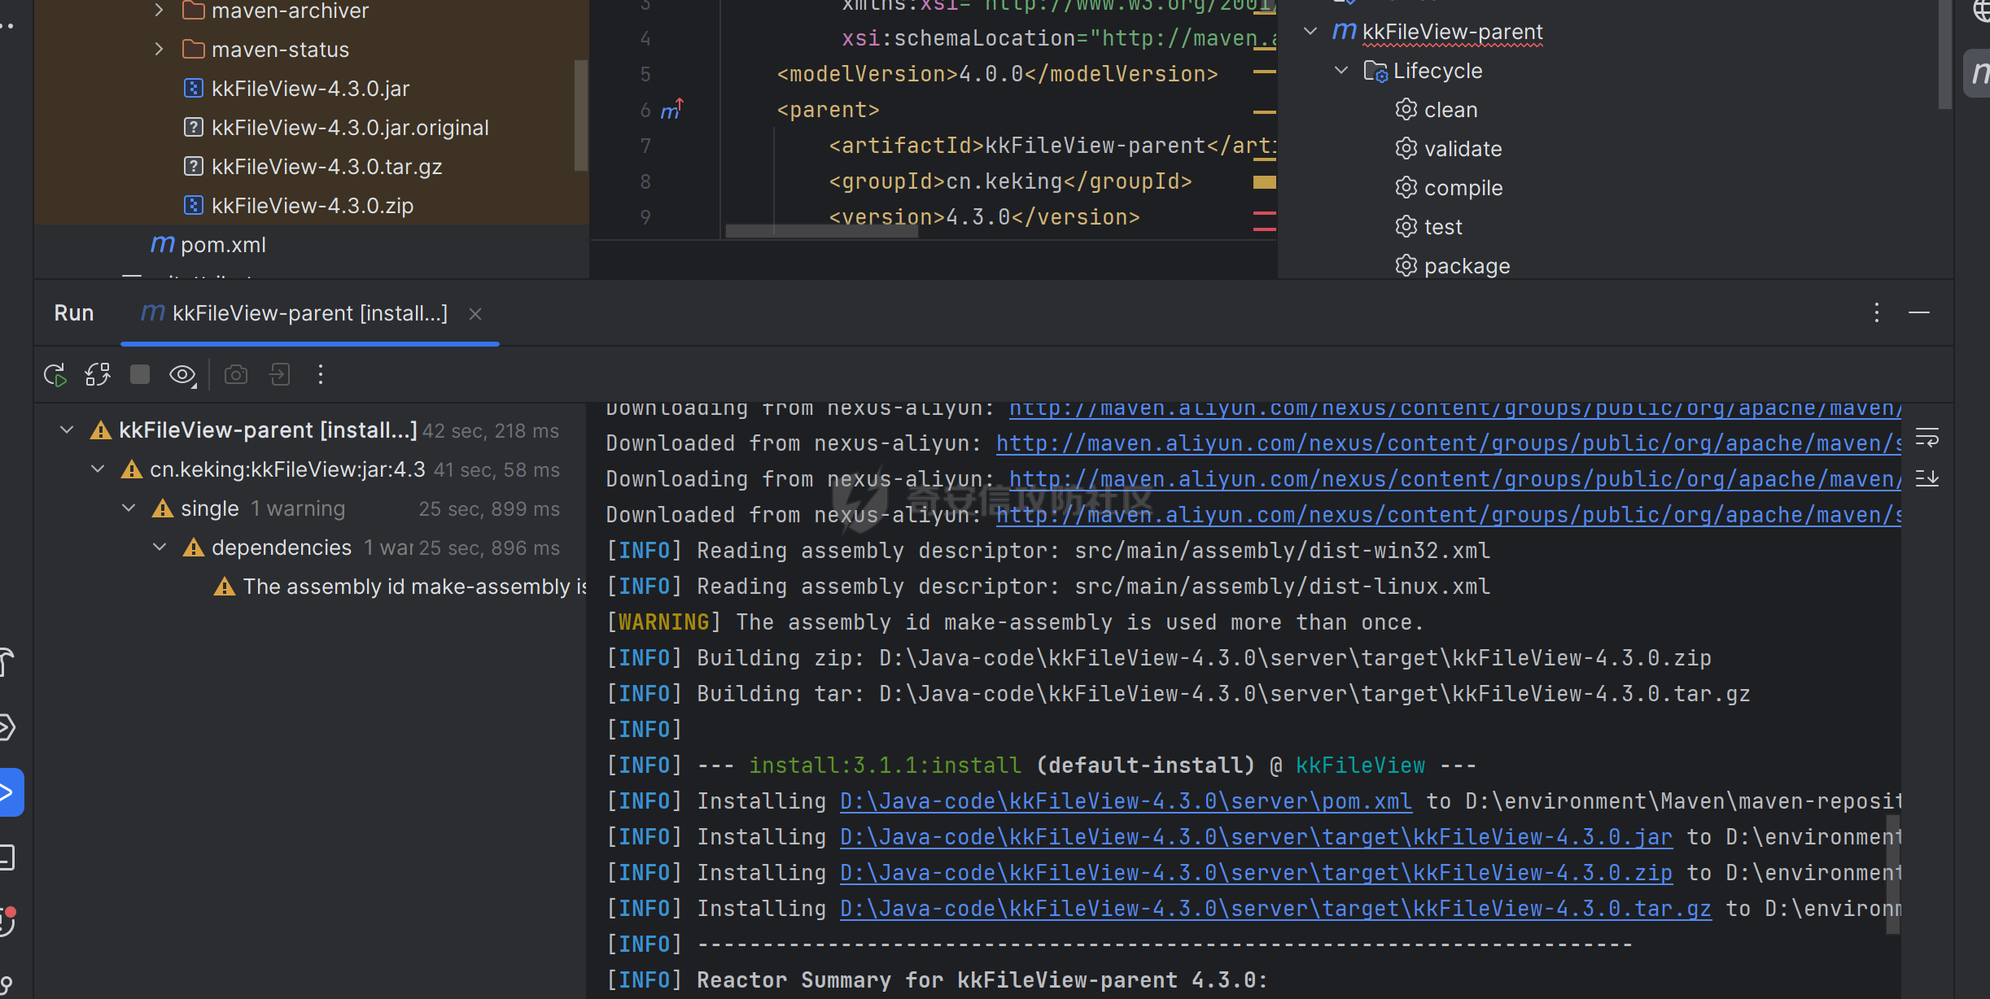Select kkFileView-4.3.0.tar.gz file
Screen dimensions: 1990x999
(x=313, y=167)
